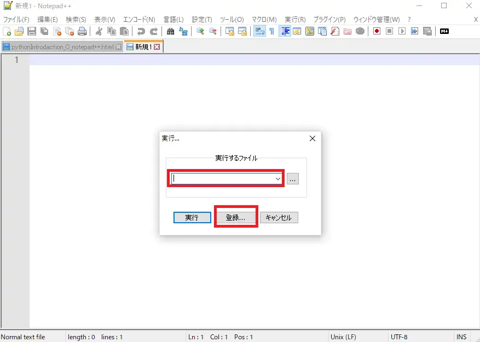Close the 新規1 tab with its X
Viewport: 480px width, 342px height.
pos(157,47)
